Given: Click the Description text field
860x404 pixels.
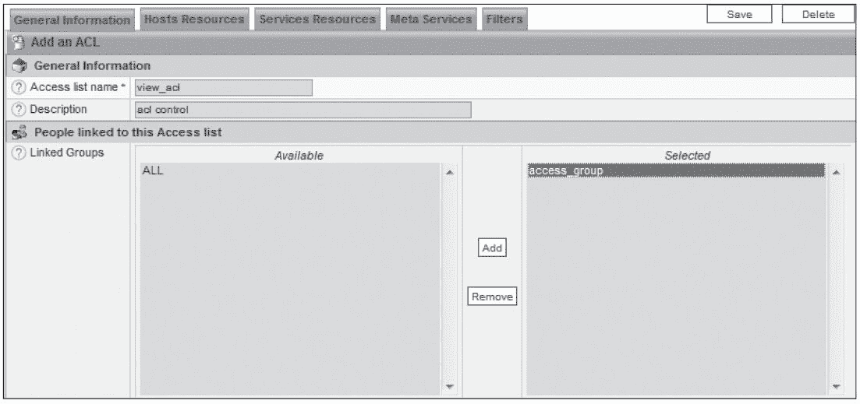Looking at the screenshot, I should tap(303, 110).
